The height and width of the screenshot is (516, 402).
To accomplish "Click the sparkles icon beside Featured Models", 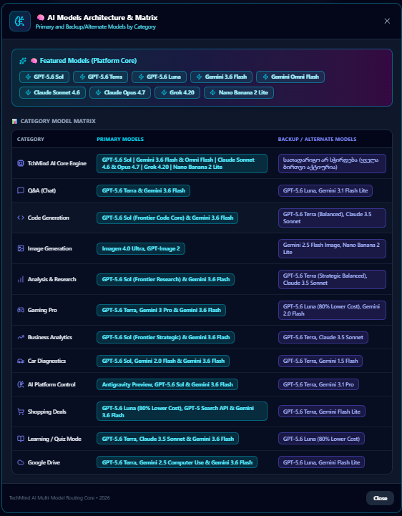I will (x=23, y=61).
